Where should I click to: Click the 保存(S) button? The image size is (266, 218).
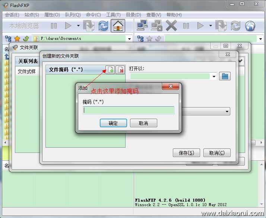coord(186,153)
